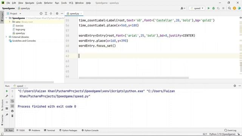Click up the stack trace arrow
Viewport: 242px width, 136px height.
(12, 91)
